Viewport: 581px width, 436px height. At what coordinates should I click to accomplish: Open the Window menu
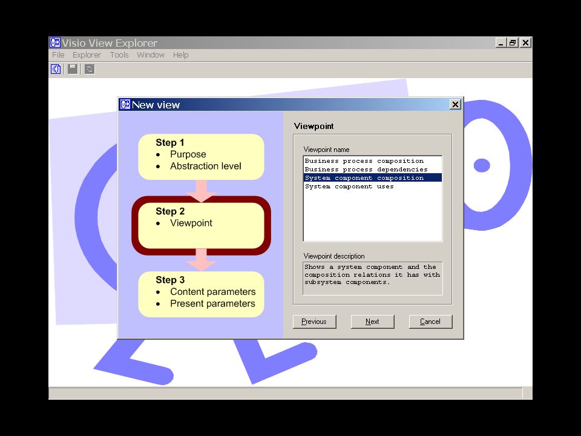151,55
